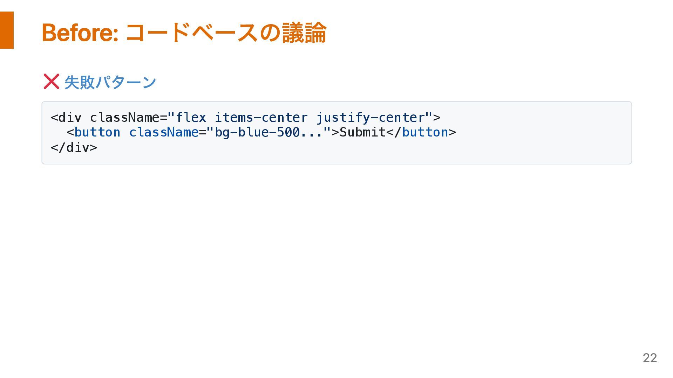This screenshot has height=378, width=673.
Task: Click 'className' on the first code line
Action: [125, 118]
